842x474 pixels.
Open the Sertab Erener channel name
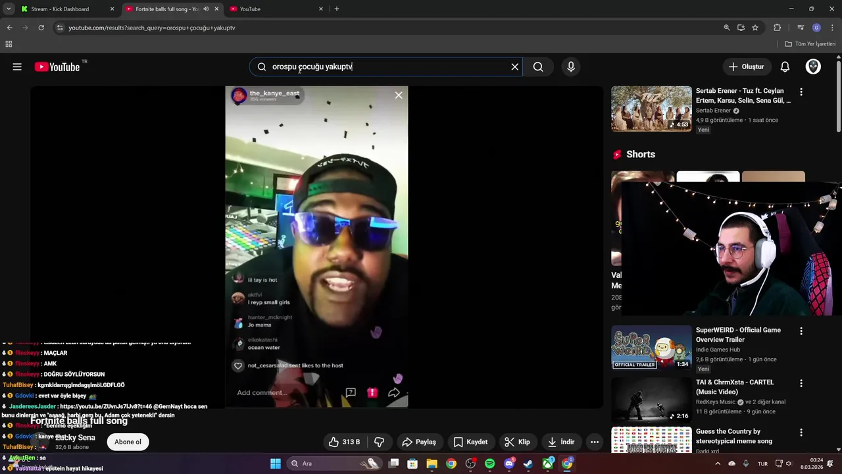[713, 111]
